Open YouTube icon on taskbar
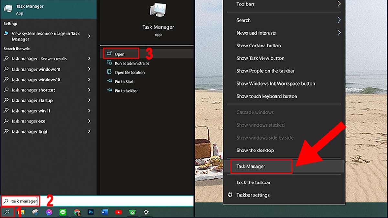The image size is (388, 218). (118, 212)
